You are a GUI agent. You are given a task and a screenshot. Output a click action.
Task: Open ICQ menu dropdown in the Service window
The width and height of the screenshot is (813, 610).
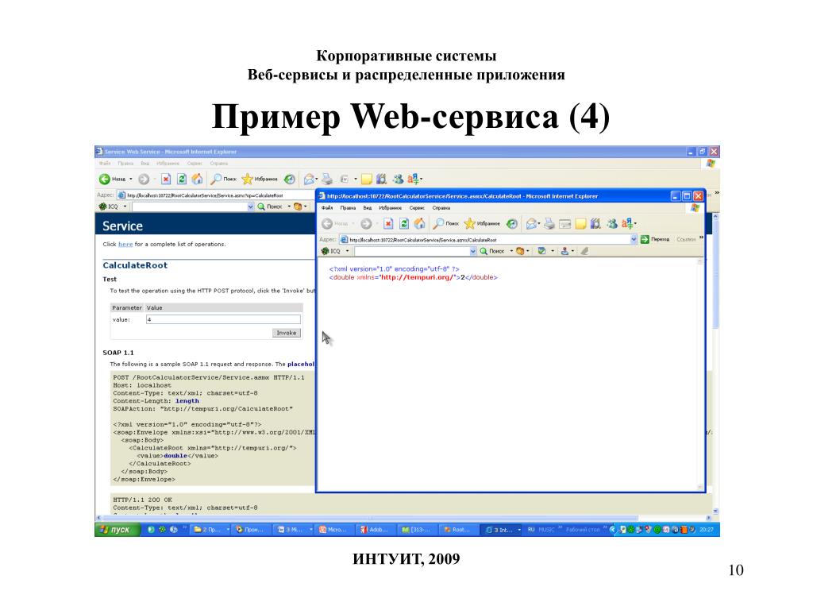coord(125,207)
